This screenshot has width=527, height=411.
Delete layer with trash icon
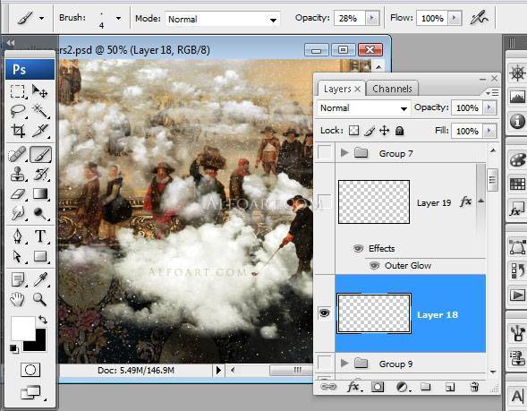click(x=474, y=387)
